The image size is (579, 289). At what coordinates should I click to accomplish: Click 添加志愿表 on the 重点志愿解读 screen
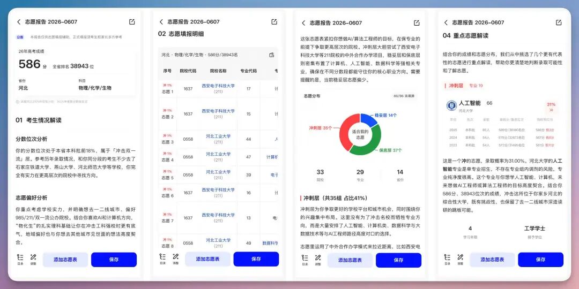492,260
